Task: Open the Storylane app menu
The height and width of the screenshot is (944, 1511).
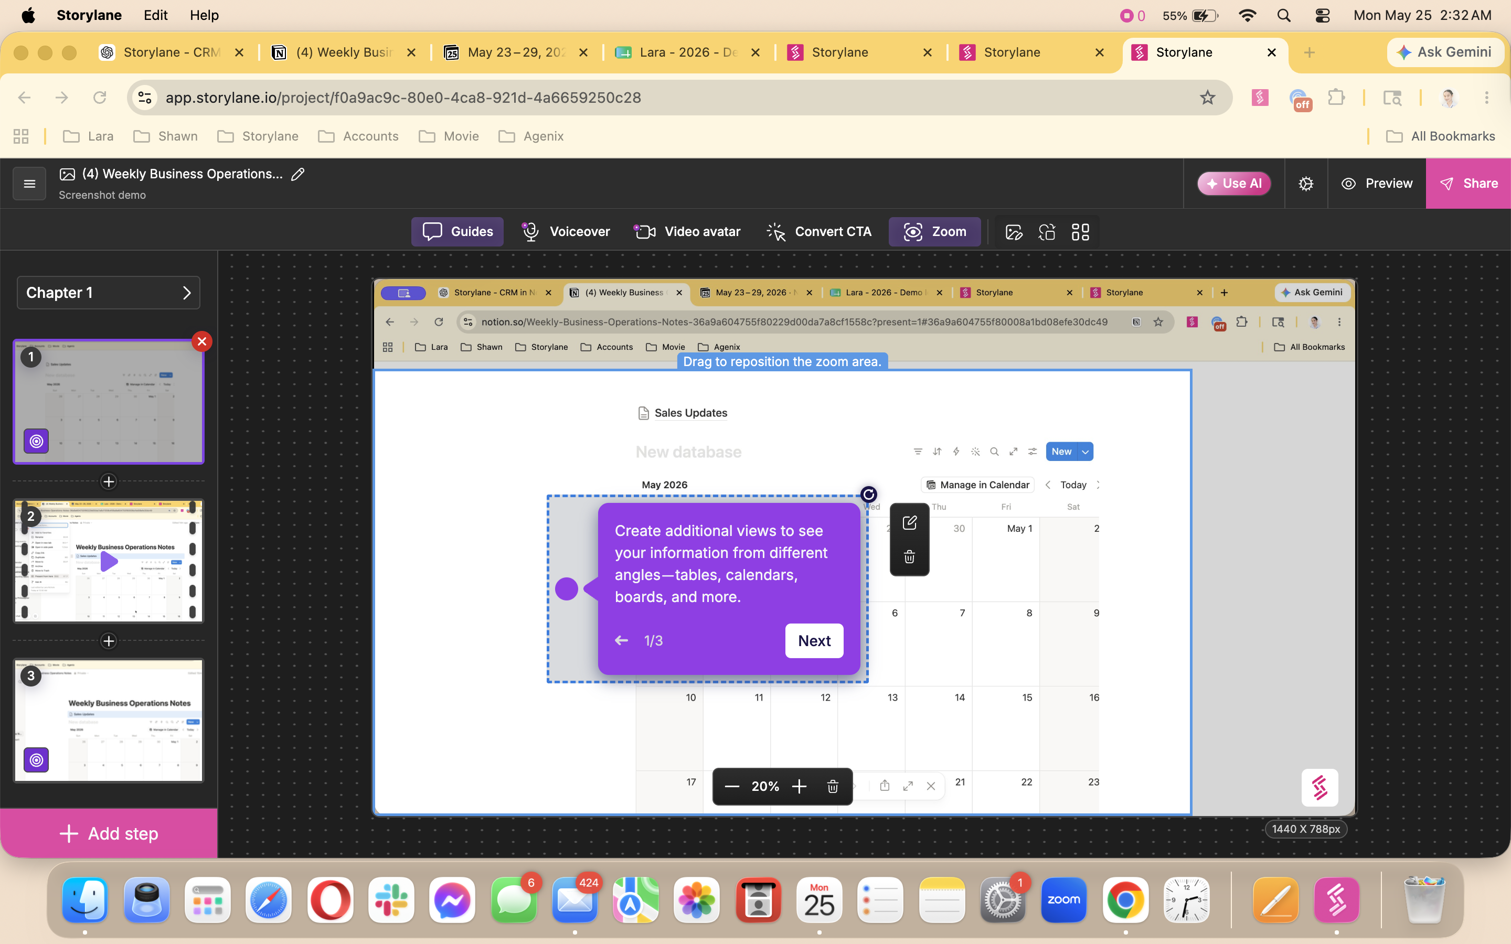Action: [x=89, y=15]
